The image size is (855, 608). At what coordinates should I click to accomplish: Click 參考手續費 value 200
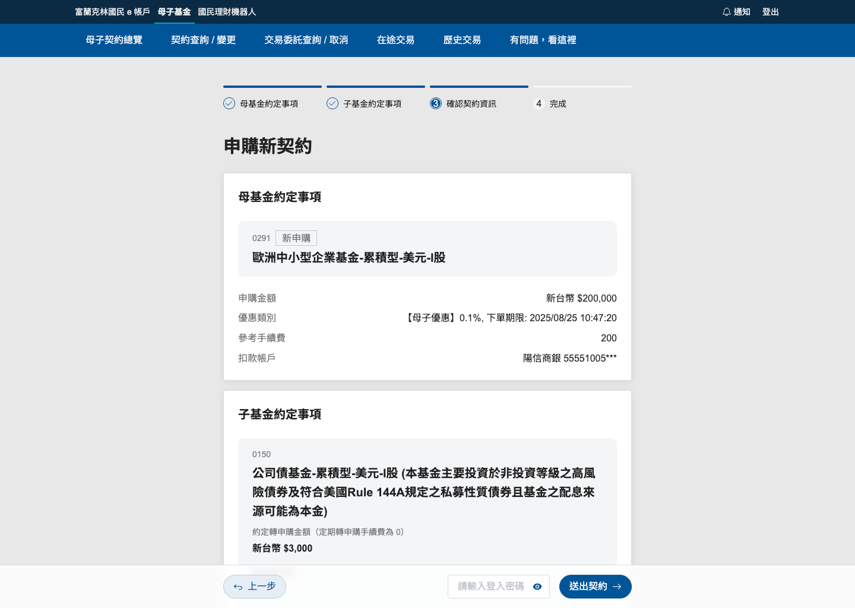click(609, 338)
